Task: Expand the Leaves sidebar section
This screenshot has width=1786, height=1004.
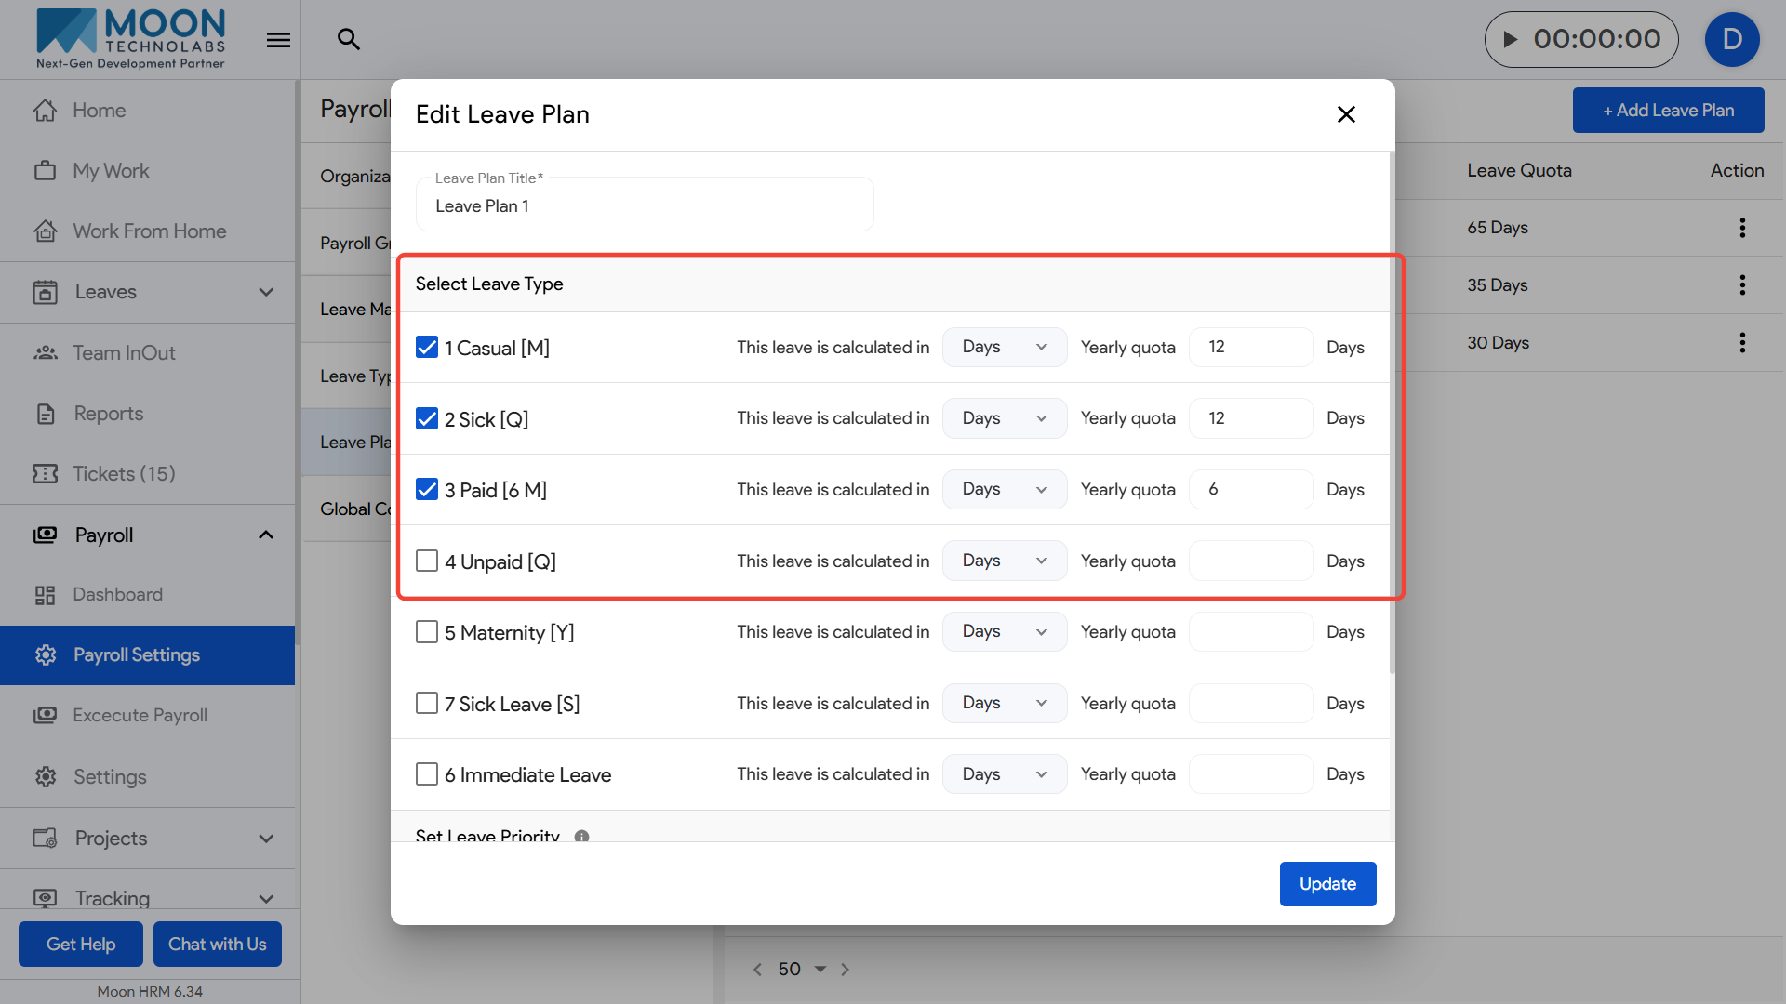Action: point(266,292)
